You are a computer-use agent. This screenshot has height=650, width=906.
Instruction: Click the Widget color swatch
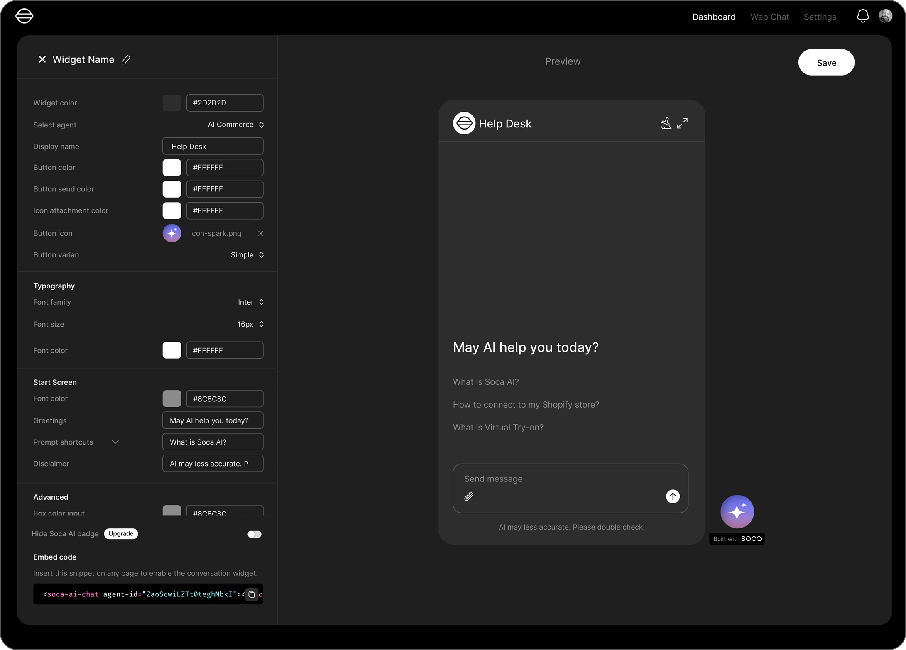(171, 103)
